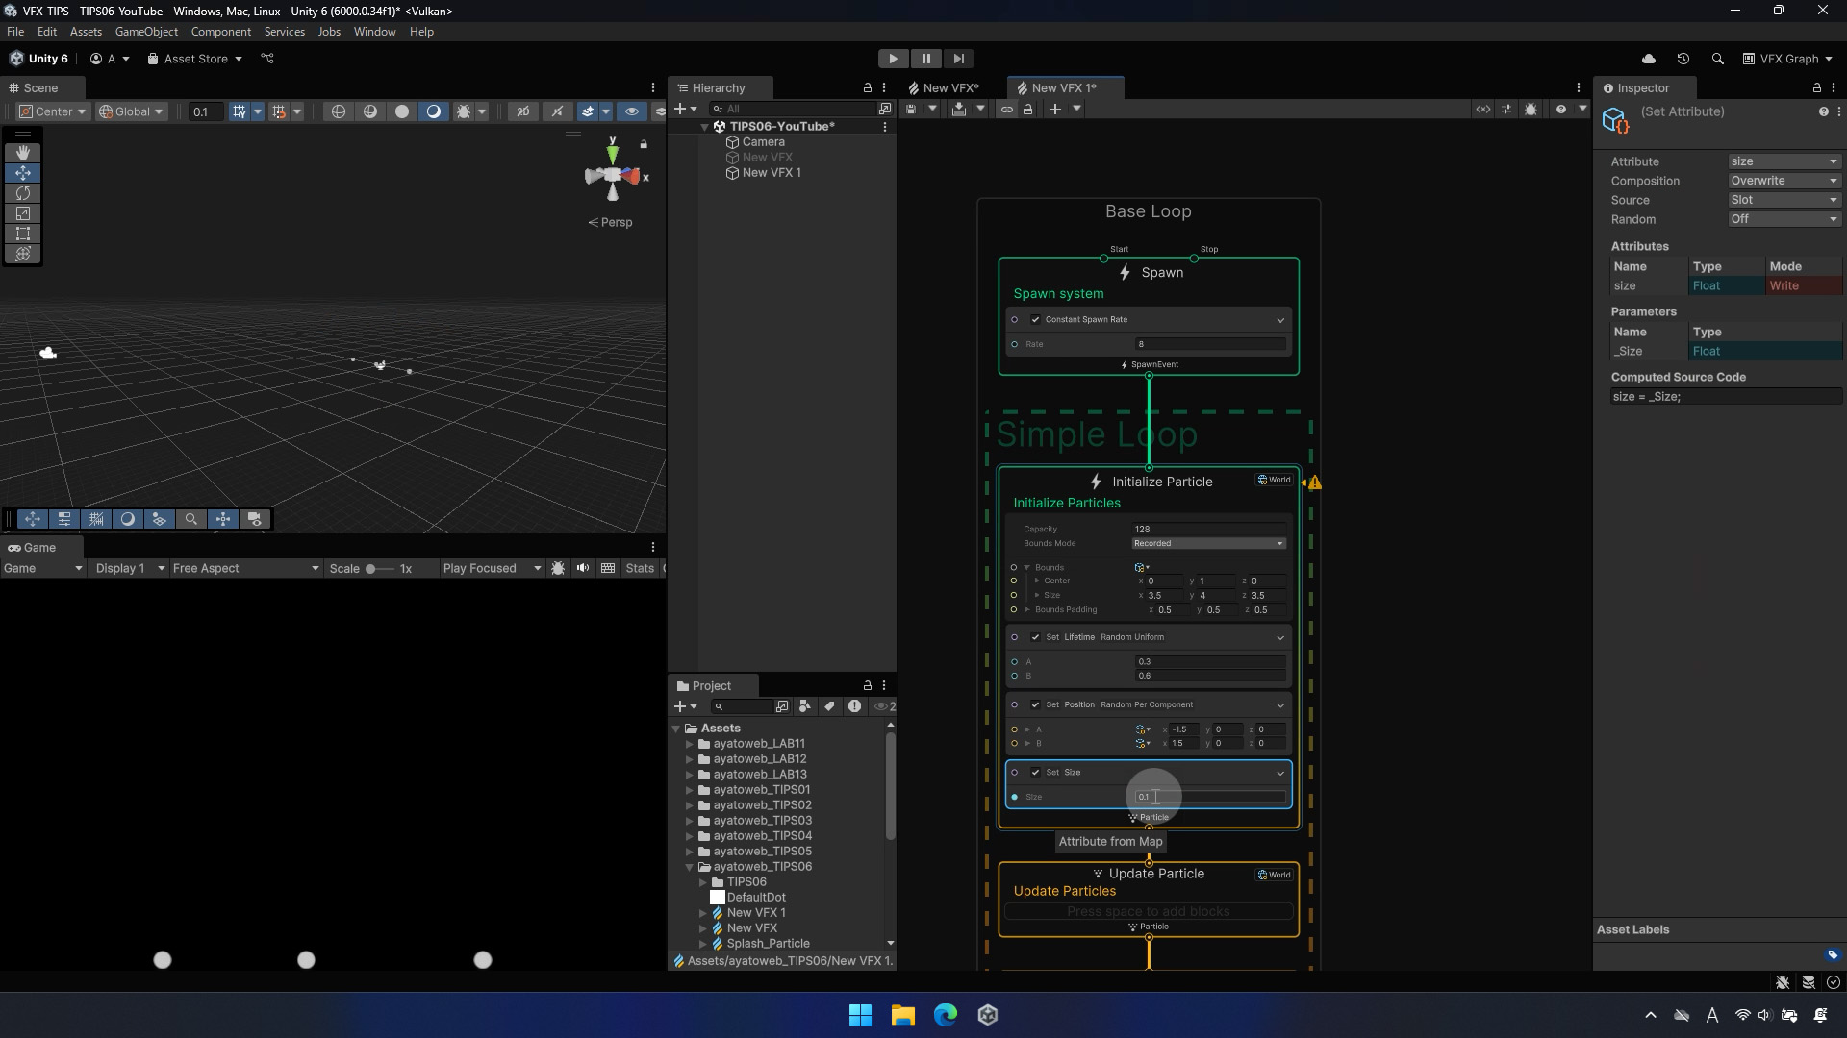Screen dimensions: 1847x1038
Task: Open the GameObject menu
Action: (146, 32)
